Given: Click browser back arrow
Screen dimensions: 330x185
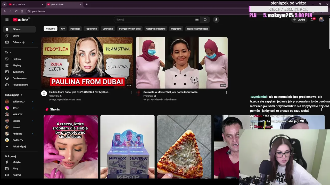Looking at the screenshot, I should click(x=5, y=11).
